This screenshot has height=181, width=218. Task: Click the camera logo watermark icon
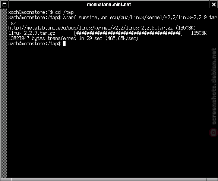pos(214,132)
